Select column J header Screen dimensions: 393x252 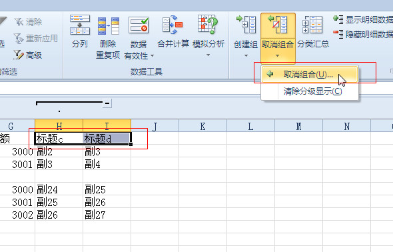155,126
